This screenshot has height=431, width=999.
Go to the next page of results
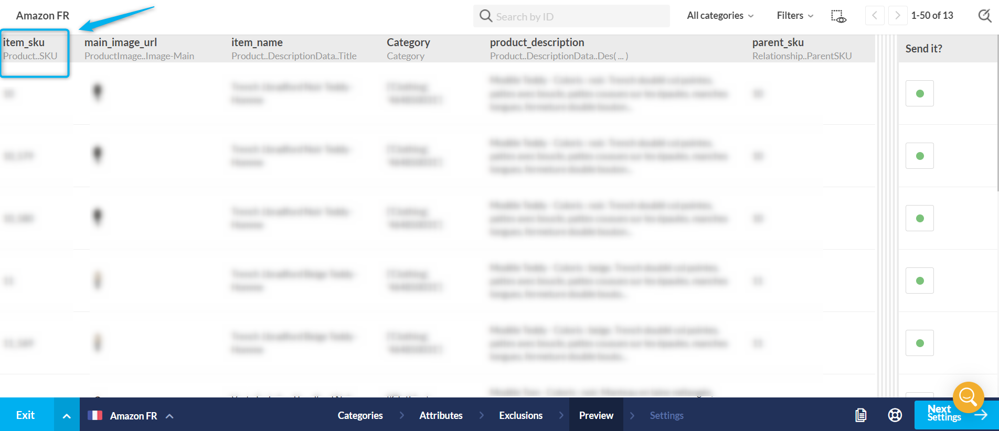(898, 16)
